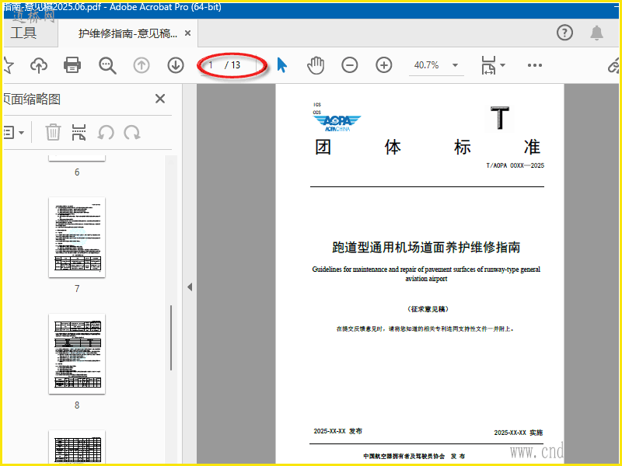Select the page 8 thumbnail
Image resolution: width=622 pixels, height=466 pixels.
tap(77, 353)
